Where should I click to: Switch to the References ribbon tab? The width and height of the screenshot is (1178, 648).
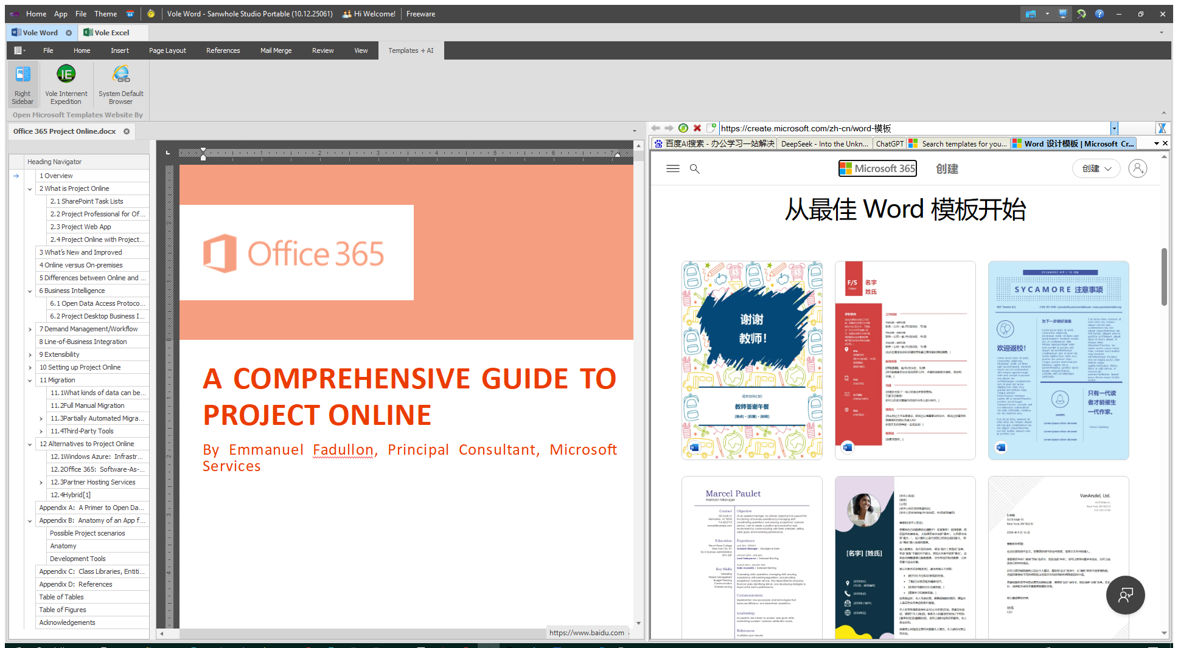(x=223, y=50)
